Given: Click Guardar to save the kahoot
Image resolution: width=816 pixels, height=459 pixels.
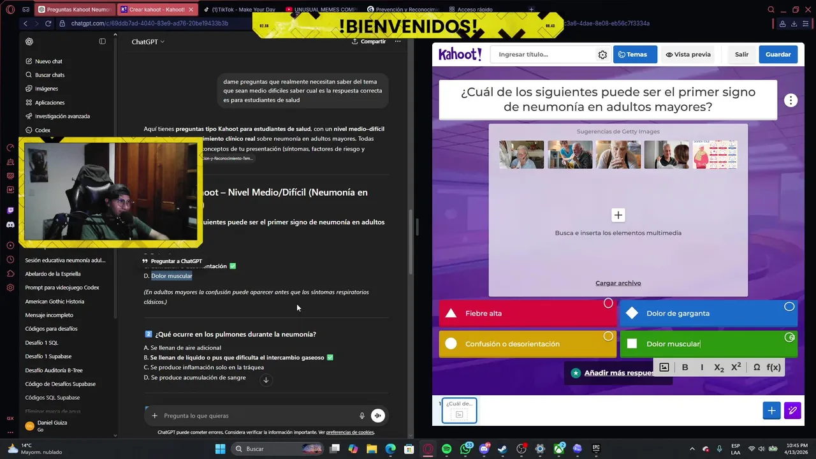Looking at the screenshot, I should pyautogui.click(x=778, y=54).
